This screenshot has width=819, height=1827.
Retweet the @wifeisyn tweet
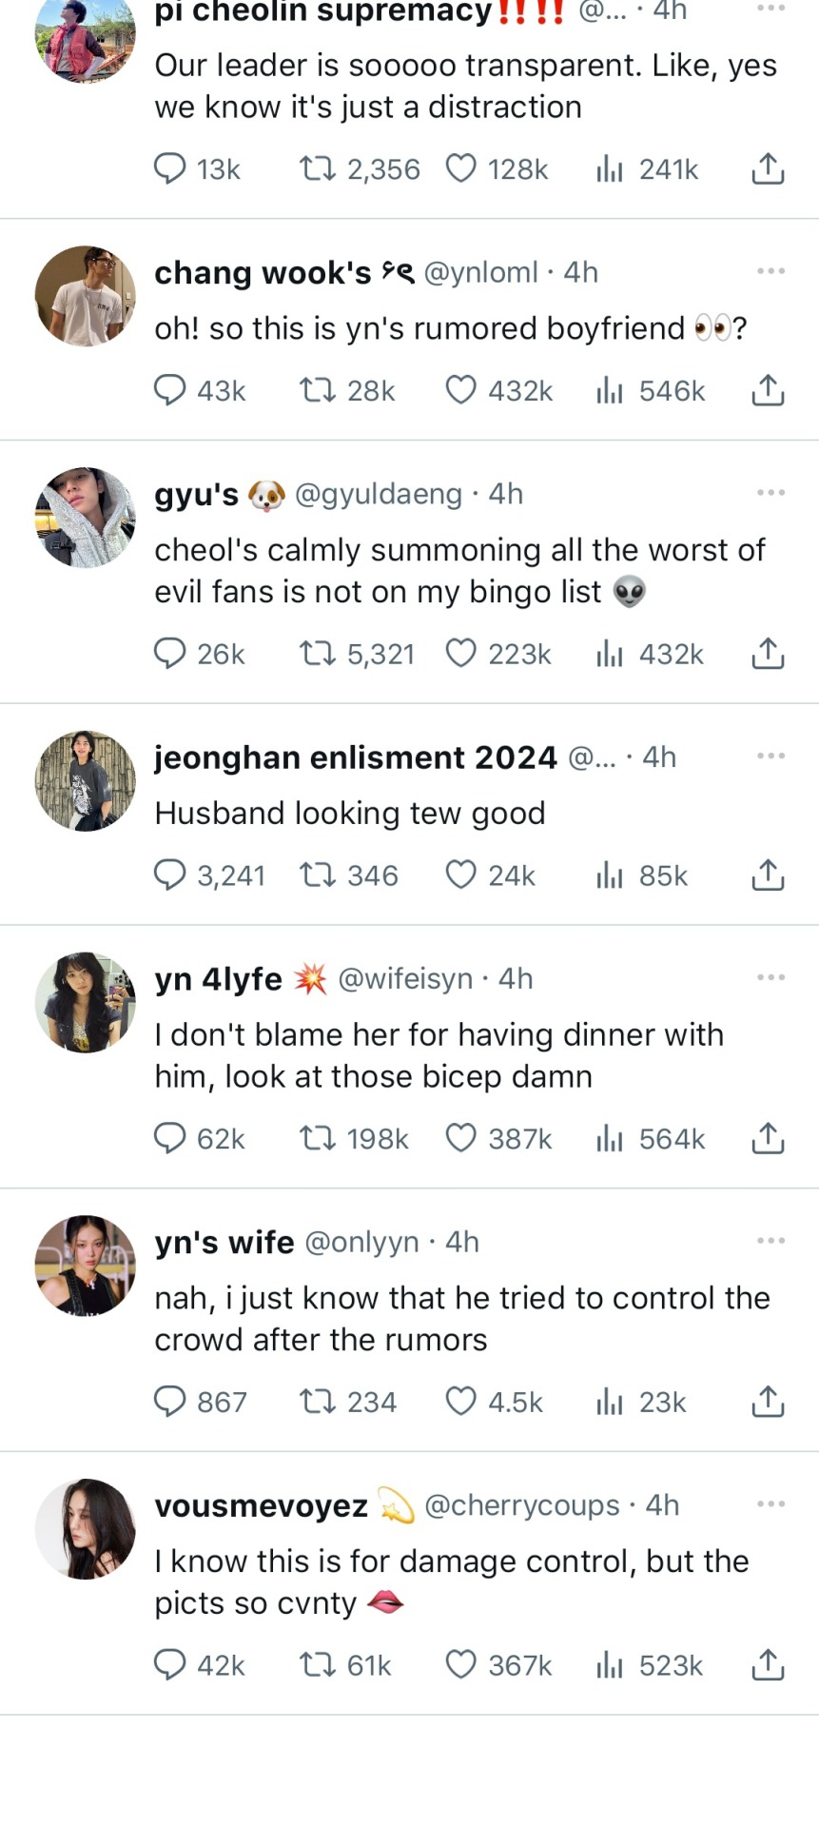[317, 1138]
